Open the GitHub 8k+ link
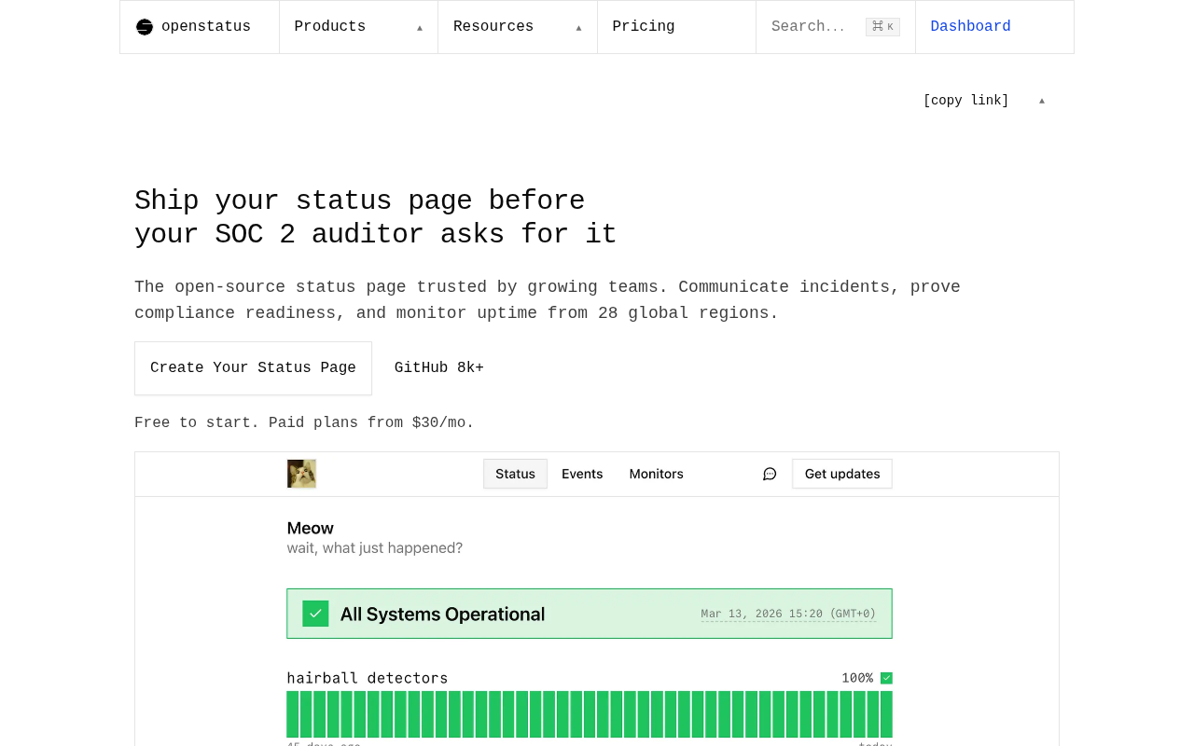 [x=439, y=368]
